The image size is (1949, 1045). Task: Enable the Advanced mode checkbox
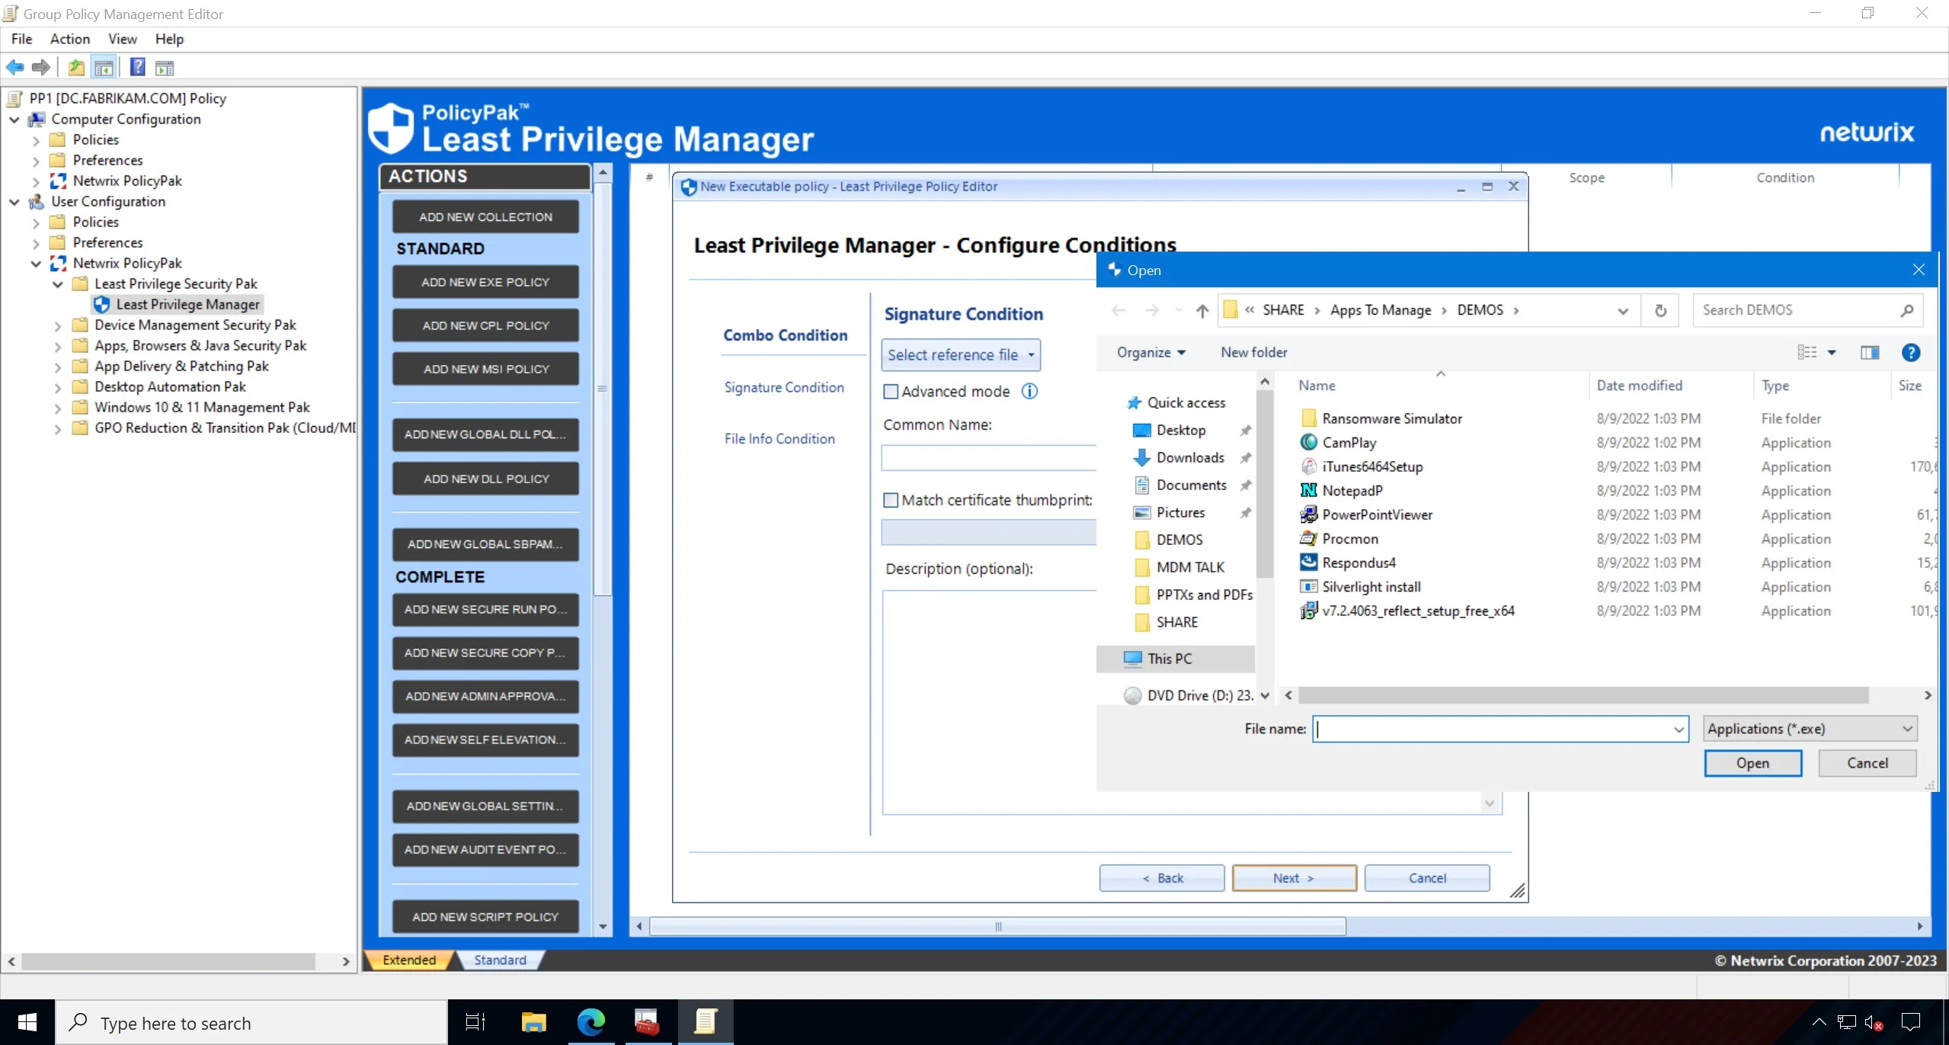coord(890,392)
